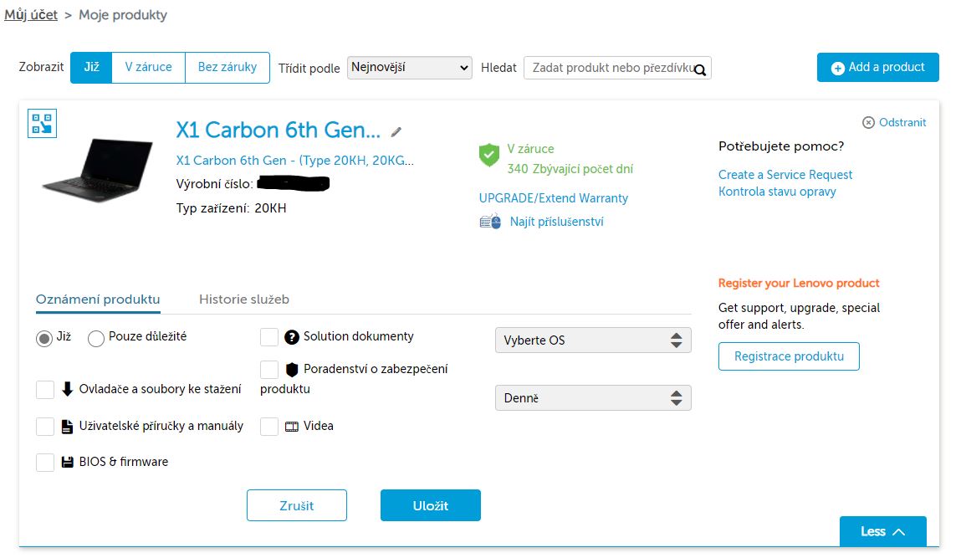Viewport: 961px width, 558px height.
Task: Open the Create a Service Request link
Action: click(x=785, y=175)
